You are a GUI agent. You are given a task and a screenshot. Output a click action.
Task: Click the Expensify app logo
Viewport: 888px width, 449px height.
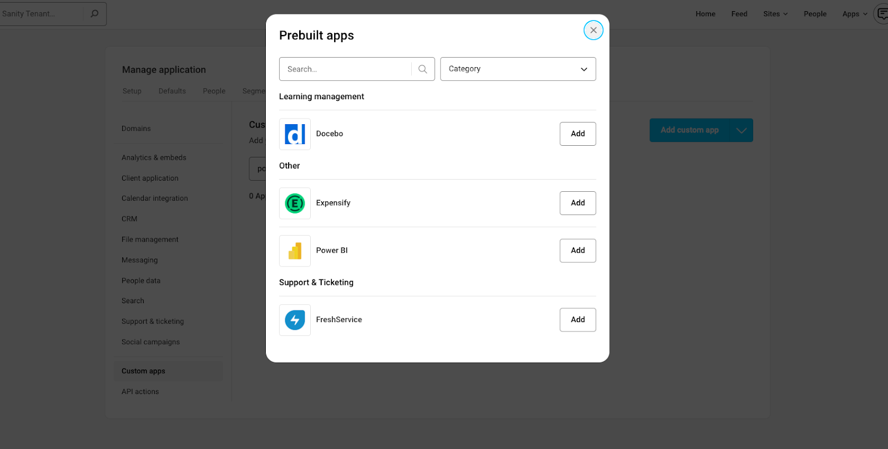click(295, 203)
